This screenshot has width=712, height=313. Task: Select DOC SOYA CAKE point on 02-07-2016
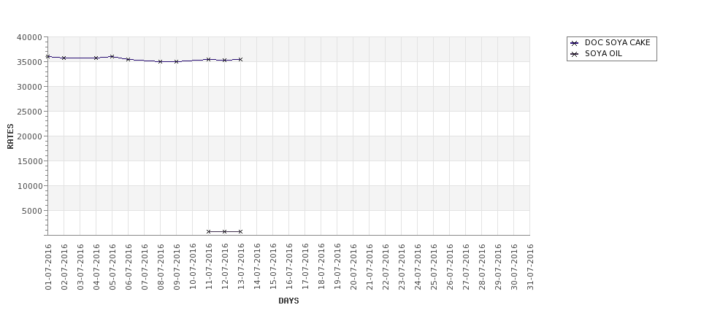[64, 58]
